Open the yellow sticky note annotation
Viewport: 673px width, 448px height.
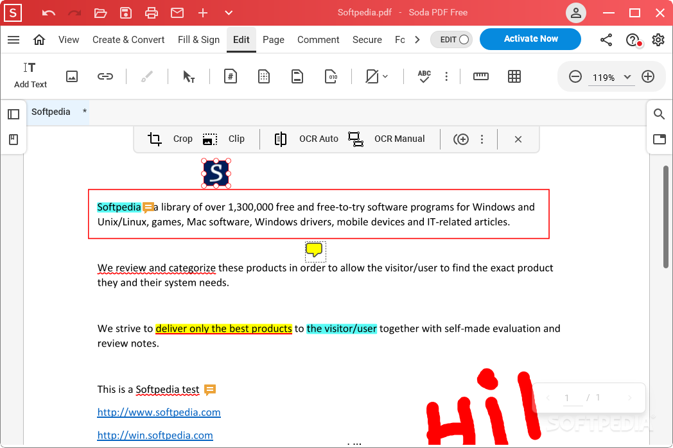point(314,250)
